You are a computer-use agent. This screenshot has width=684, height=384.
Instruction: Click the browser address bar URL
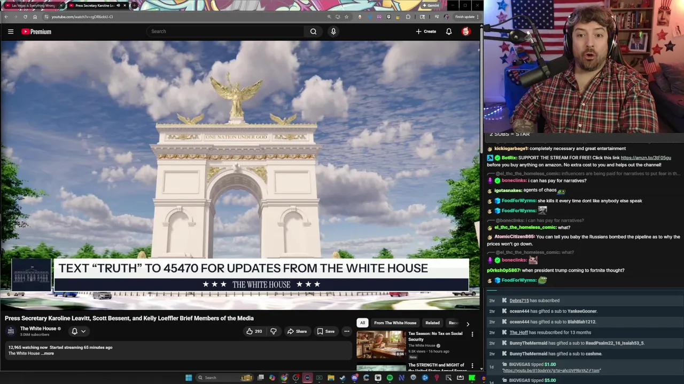(82, 17)
